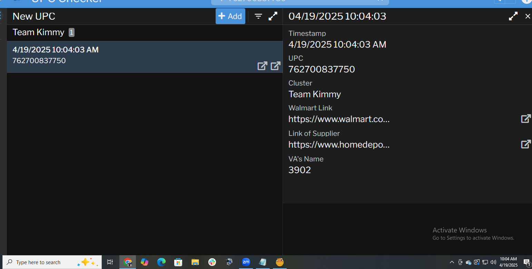Click the Windows taskbar search box
Viewport: 532px width, 269px height.
point(45,262)
